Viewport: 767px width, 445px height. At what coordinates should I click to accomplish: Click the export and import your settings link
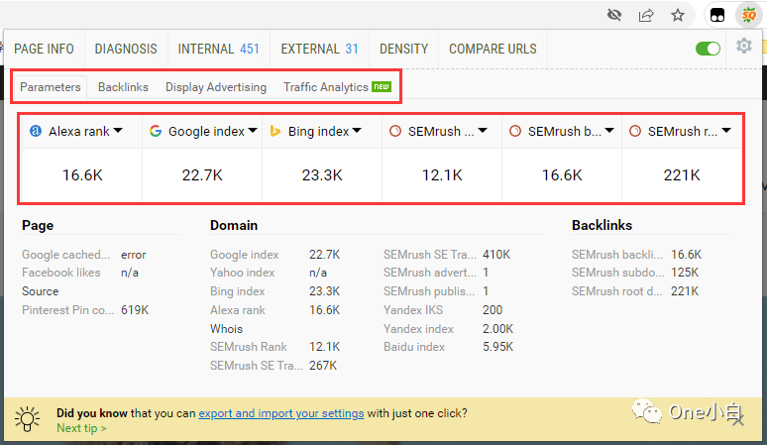coord(281,413)
